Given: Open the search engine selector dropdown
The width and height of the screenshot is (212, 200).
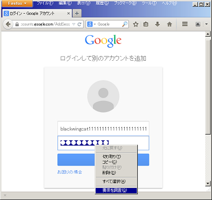Looking at the screenshot, I should point(91,24).
